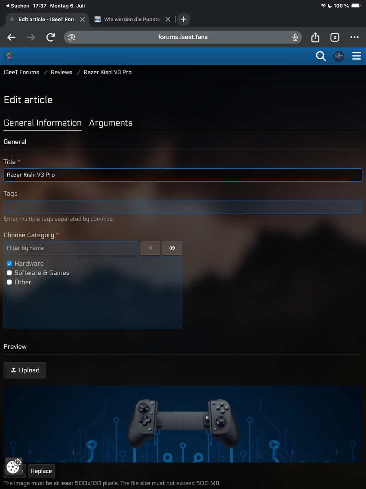
Task: Click the Title field with Razer Kishi V3 Pro
Action: (x=183, y=175)
